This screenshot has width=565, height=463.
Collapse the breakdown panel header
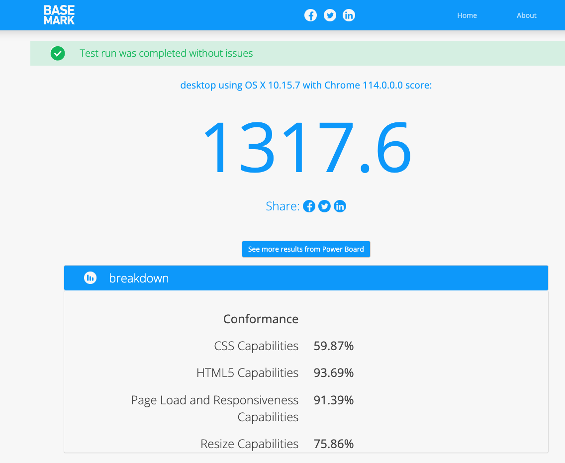306,278
